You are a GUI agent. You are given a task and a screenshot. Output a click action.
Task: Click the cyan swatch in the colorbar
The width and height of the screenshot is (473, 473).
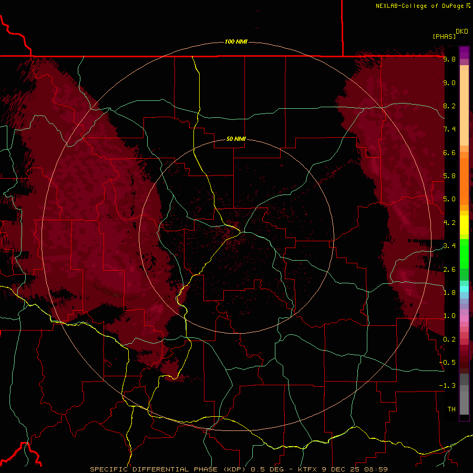click(464, 289)
